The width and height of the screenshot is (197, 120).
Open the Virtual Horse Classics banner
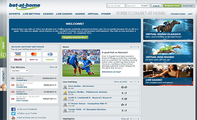point(168,30)
